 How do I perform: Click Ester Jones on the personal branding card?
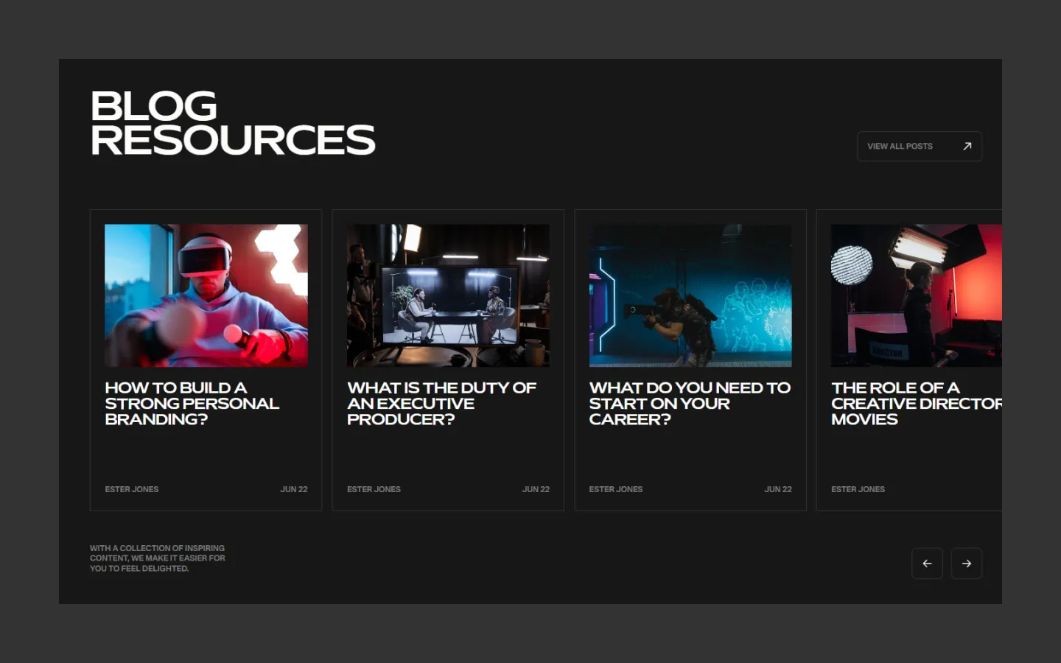pyautogui.click(x=132, y=489)
